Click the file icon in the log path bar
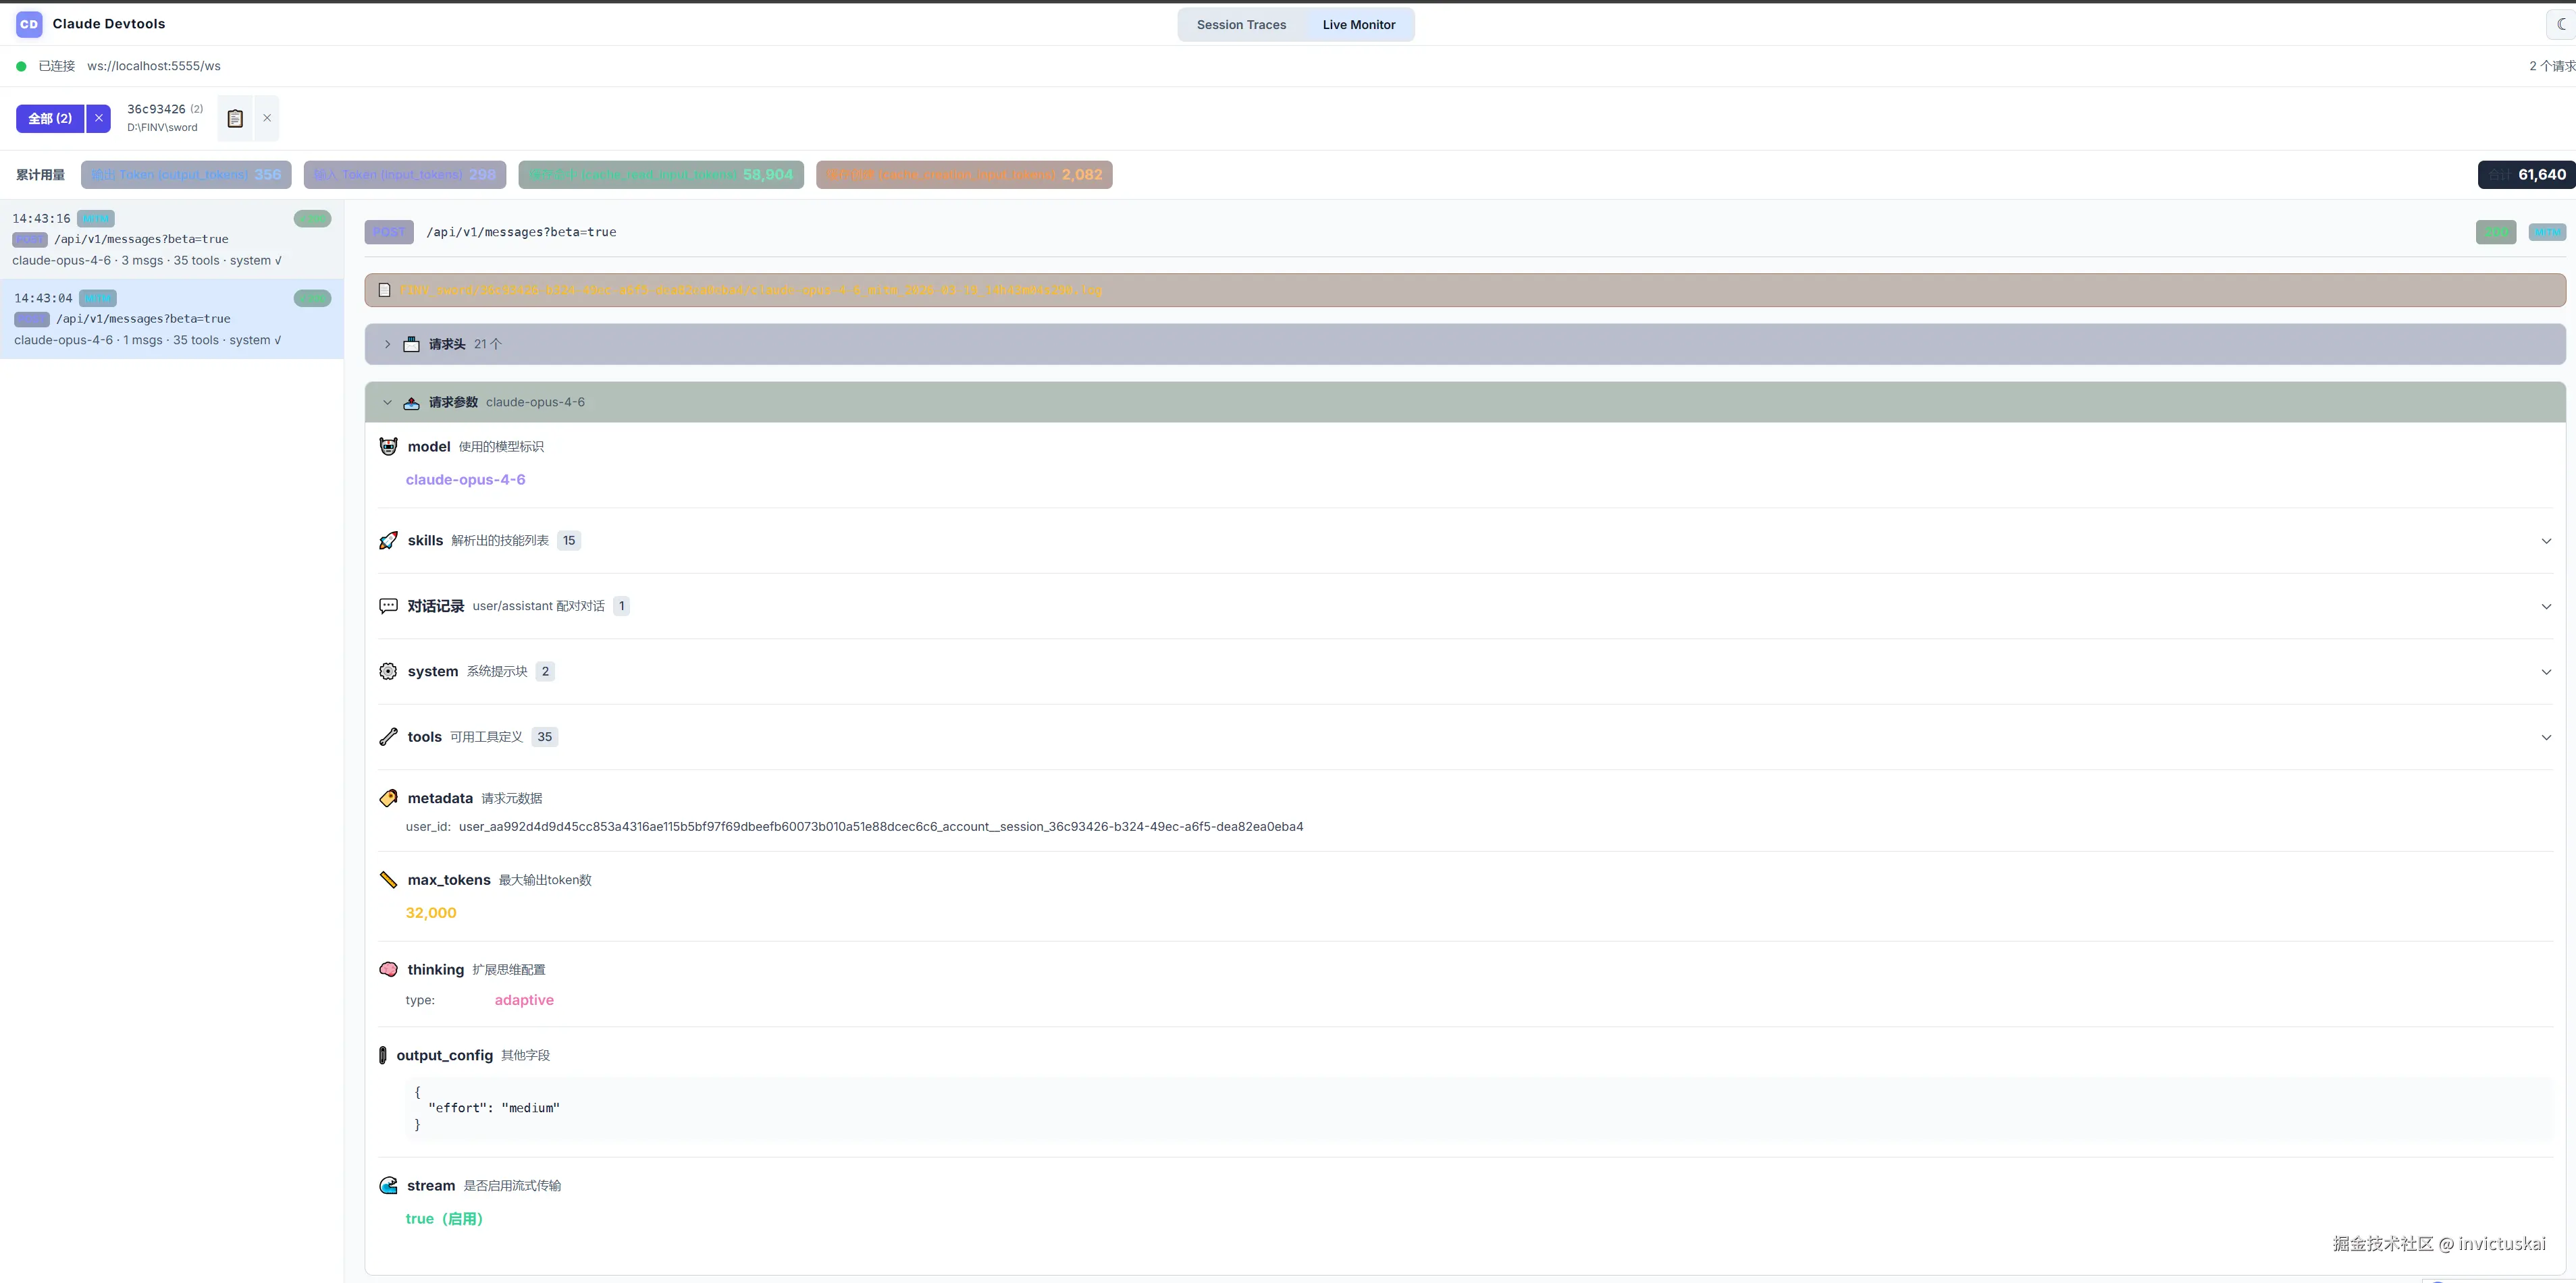This screenshot has height=1283, width=2576. pyautogui.click(x=384, y=290)
